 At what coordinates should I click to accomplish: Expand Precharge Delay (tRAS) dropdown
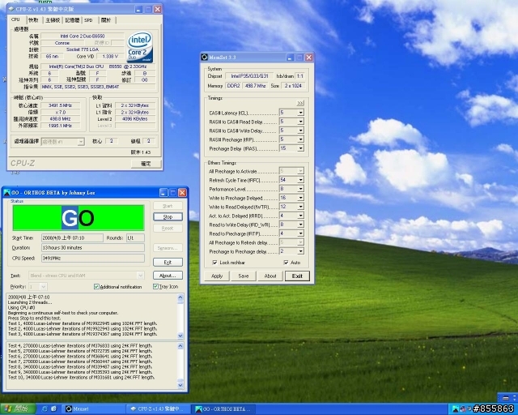pyautogui.click(x=300, y=148)
